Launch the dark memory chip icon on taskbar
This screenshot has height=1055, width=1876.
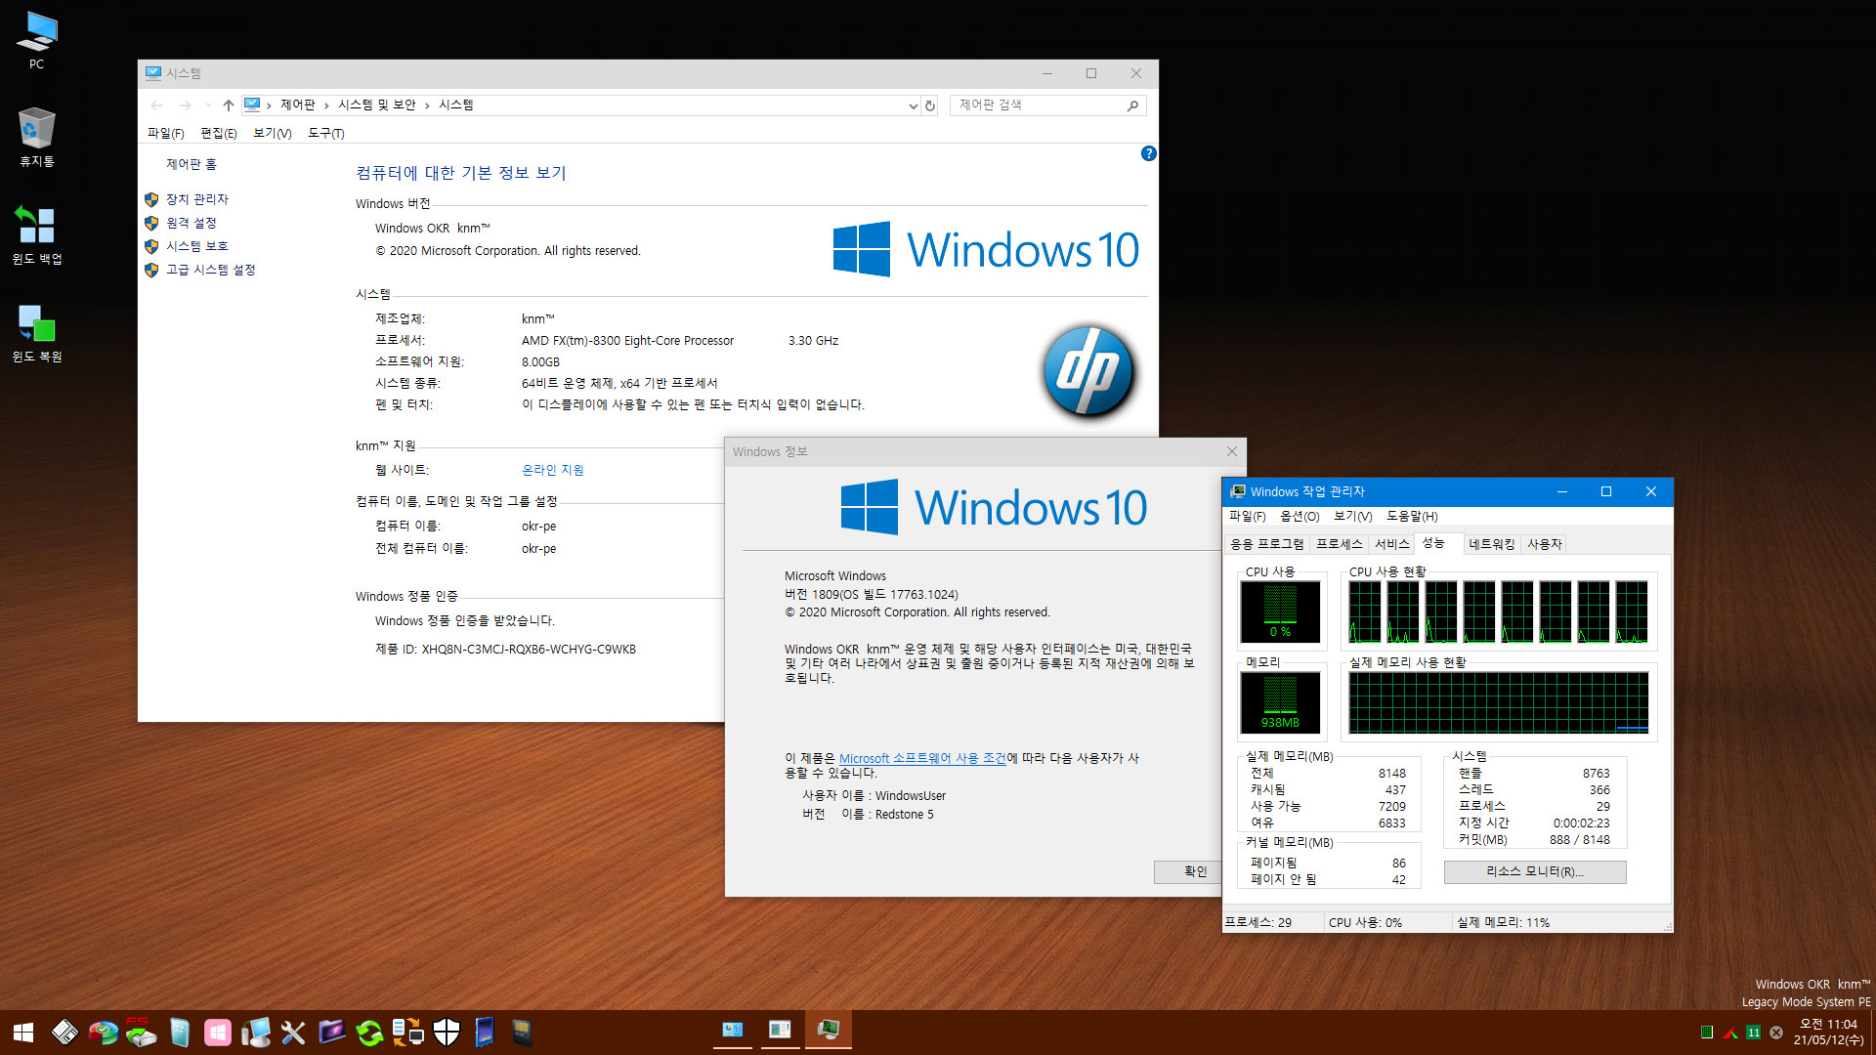[522, 1033]
